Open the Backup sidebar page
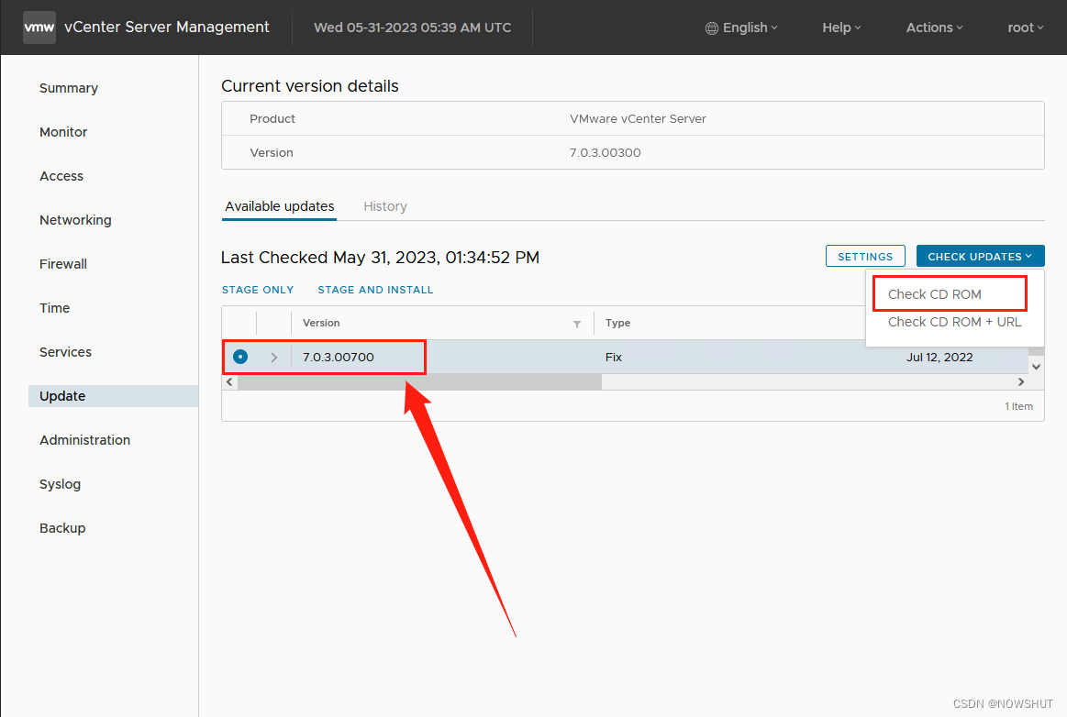The image size is (1067, 717). pos(62,528)
